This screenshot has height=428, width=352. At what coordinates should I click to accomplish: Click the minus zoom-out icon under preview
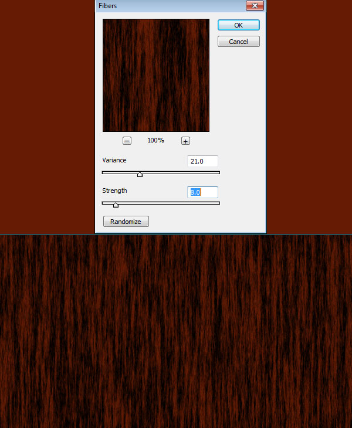click(127, 141)
